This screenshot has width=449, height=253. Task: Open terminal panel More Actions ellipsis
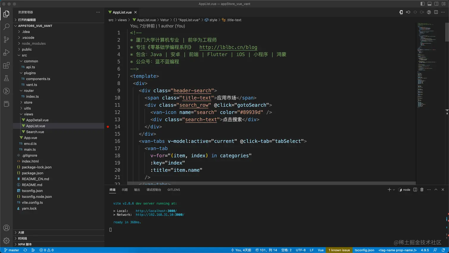coord(429,190)
